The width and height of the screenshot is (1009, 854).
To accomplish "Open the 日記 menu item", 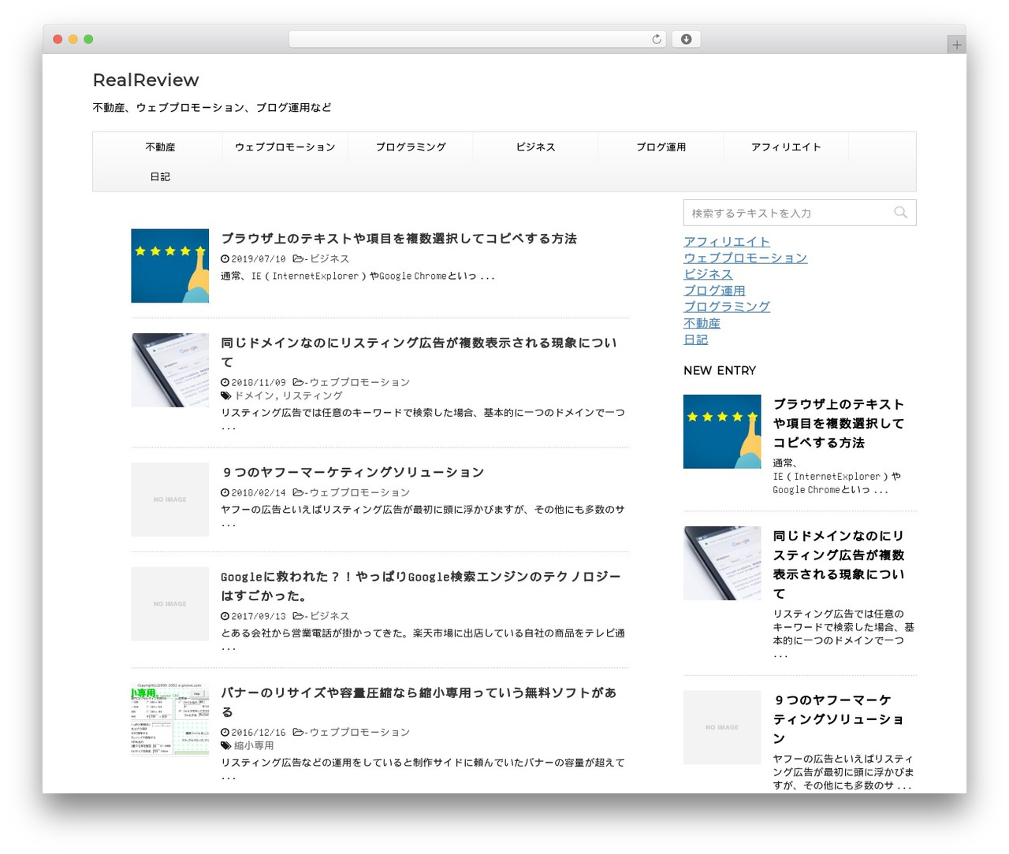I will pyautogui.click(x=160, y=177).
